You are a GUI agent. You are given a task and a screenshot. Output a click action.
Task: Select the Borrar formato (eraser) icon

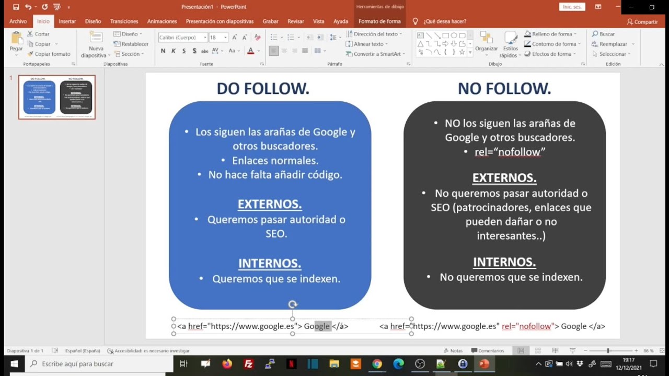257,38
